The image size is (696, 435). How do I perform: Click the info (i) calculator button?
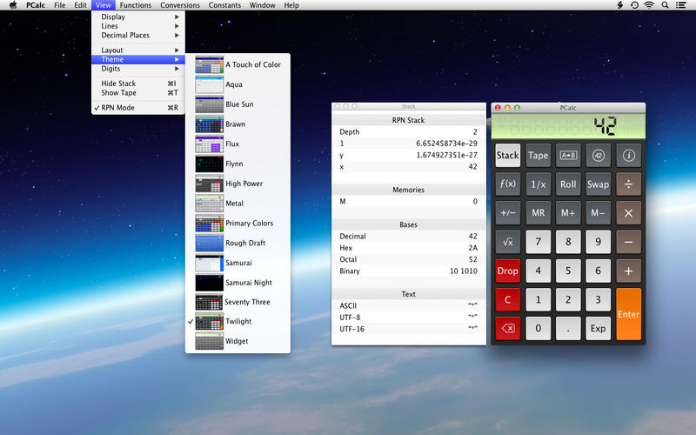628,156
